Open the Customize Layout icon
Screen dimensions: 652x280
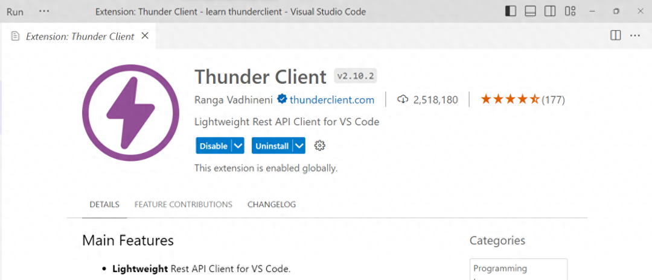(x=570, y=11)
